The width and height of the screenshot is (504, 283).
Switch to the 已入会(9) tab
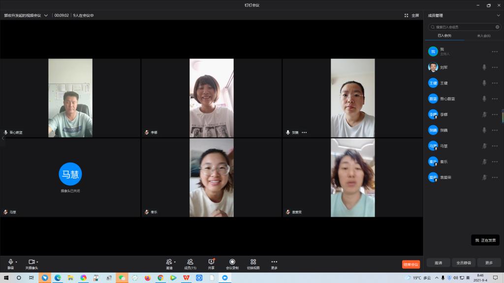pos(444,36)
